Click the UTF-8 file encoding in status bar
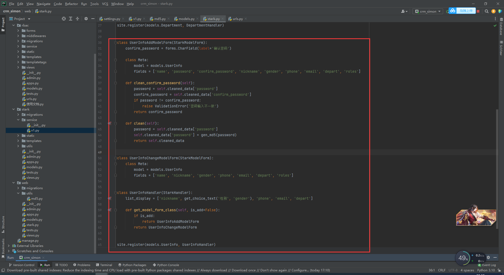The width and height of the screenshot is (504, 275). [x=453, y=270]
